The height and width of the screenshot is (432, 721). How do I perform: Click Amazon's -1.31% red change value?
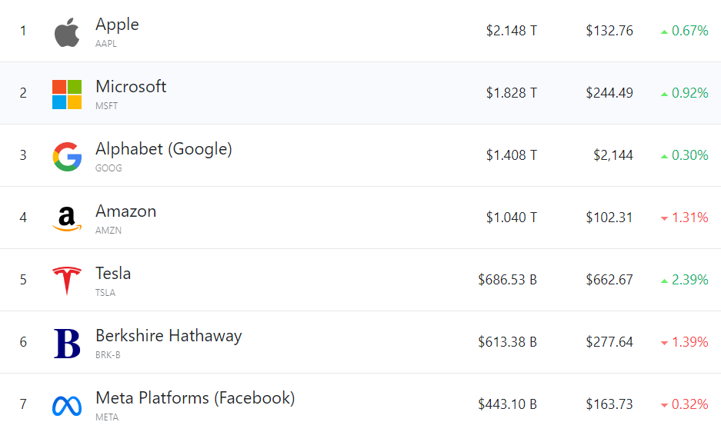[689, 218]
